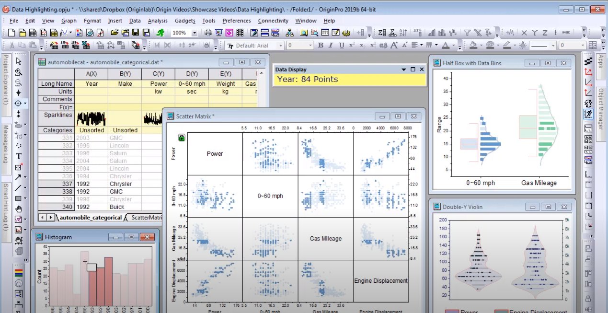Toggle Italic text formatting

331,46
